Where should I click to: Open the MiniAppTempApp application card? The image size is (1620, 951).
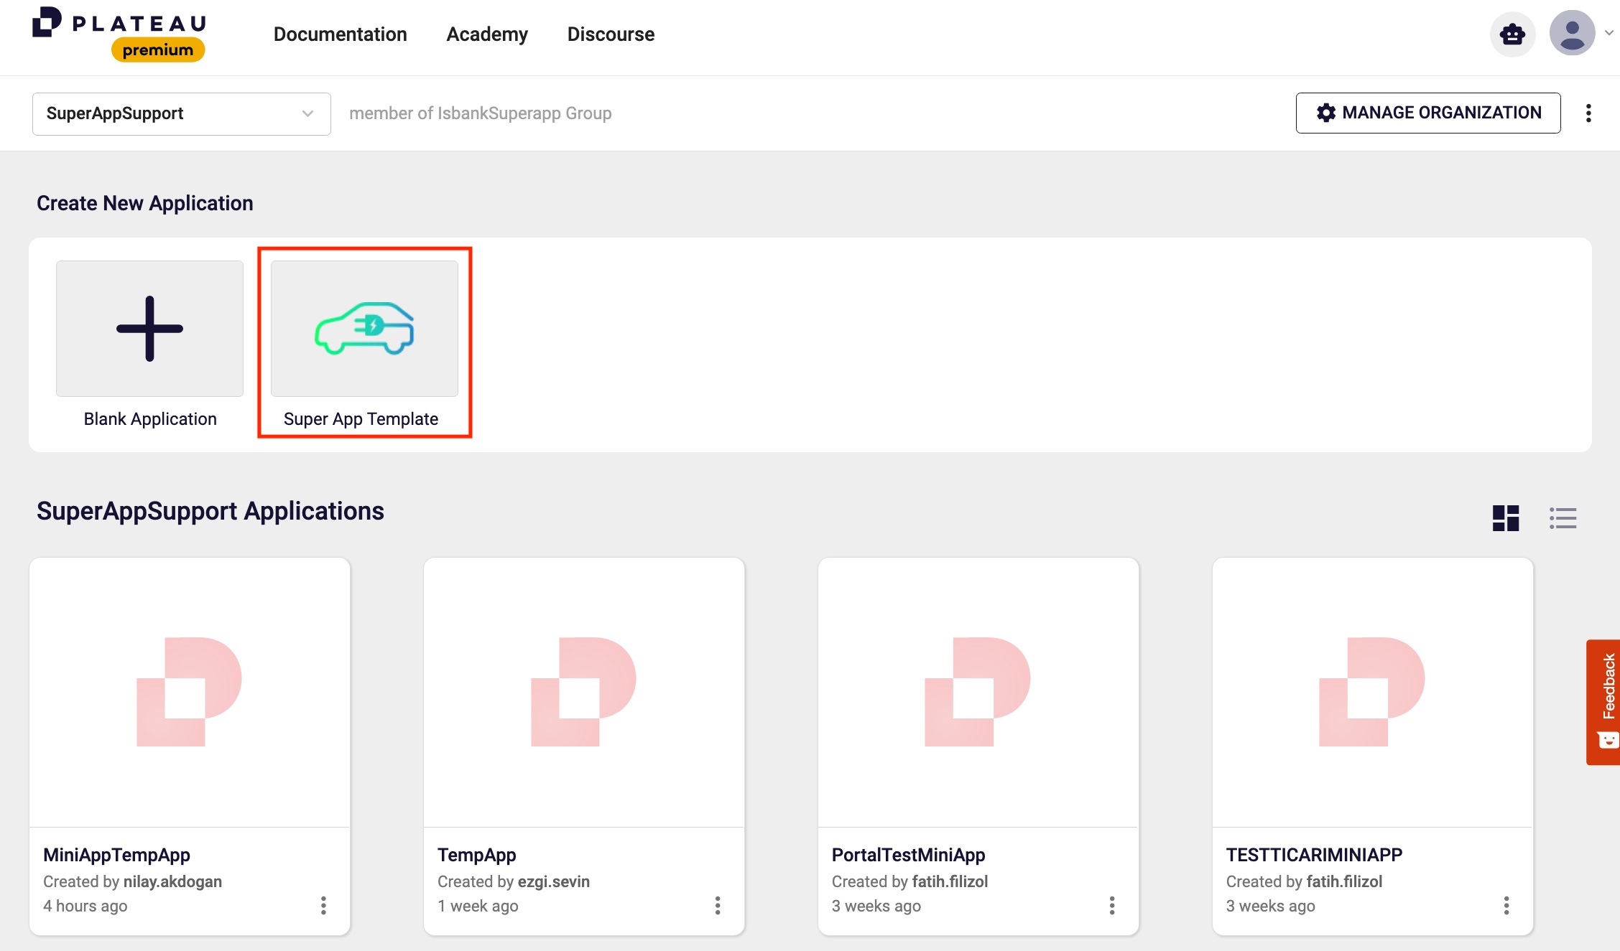pos(190,692)
